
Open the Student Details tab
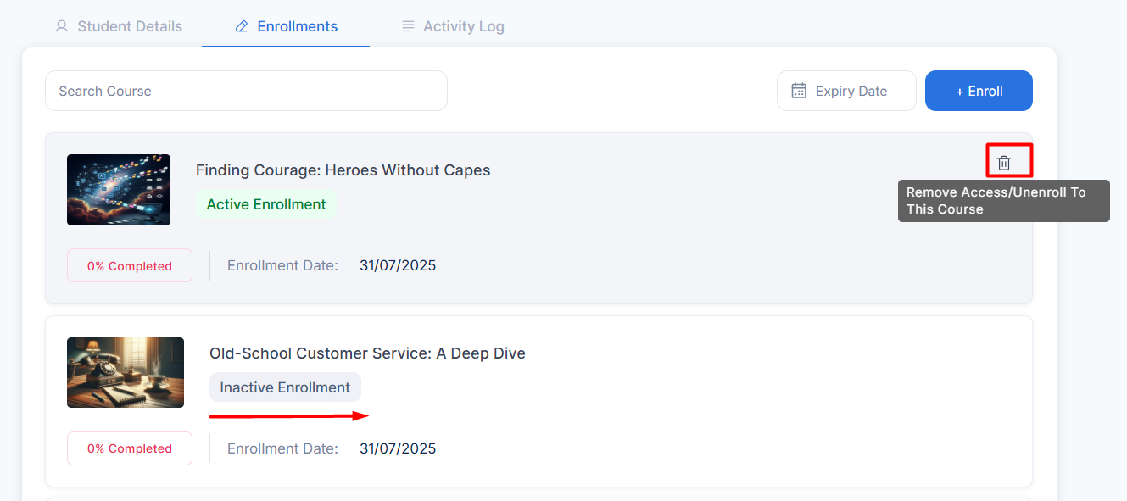pyautogui.click(x=118, y=26)
